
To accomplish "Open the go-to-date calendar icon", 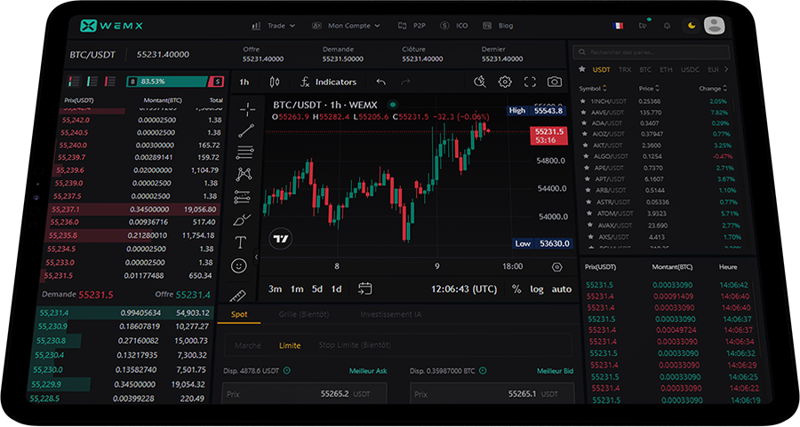I will click(364, 289).
